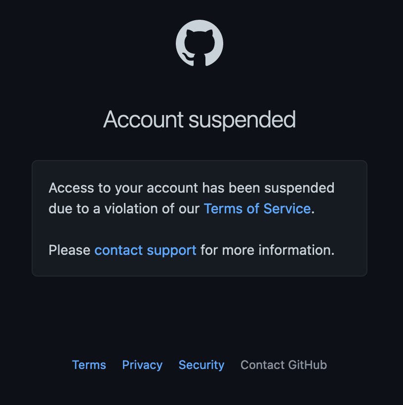
Task: Open the Security footer link
Action: tap(201, 365)
